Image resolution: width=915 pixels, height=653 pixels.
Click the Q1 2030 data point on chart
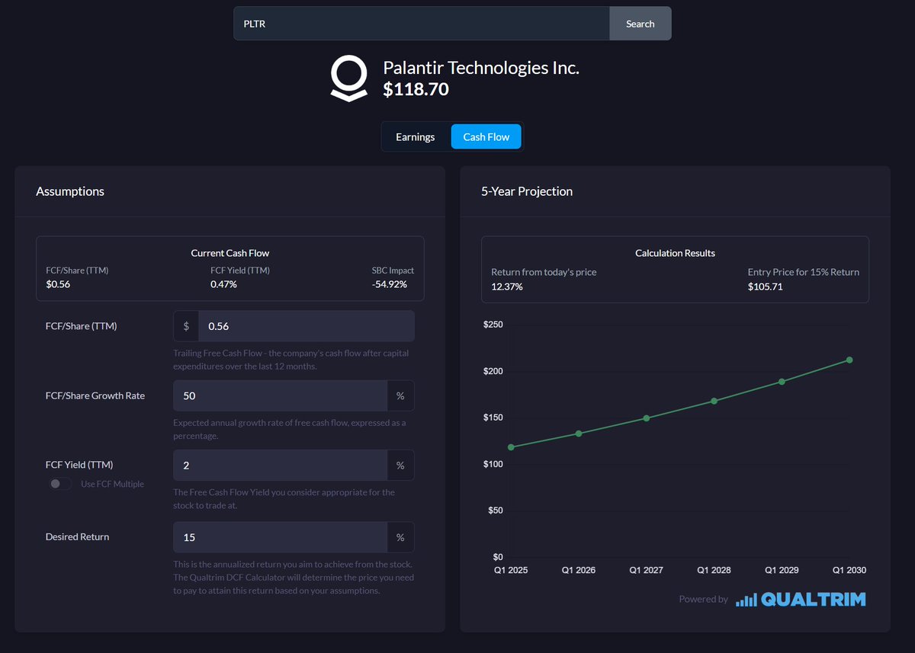click(x=849, y=360)
